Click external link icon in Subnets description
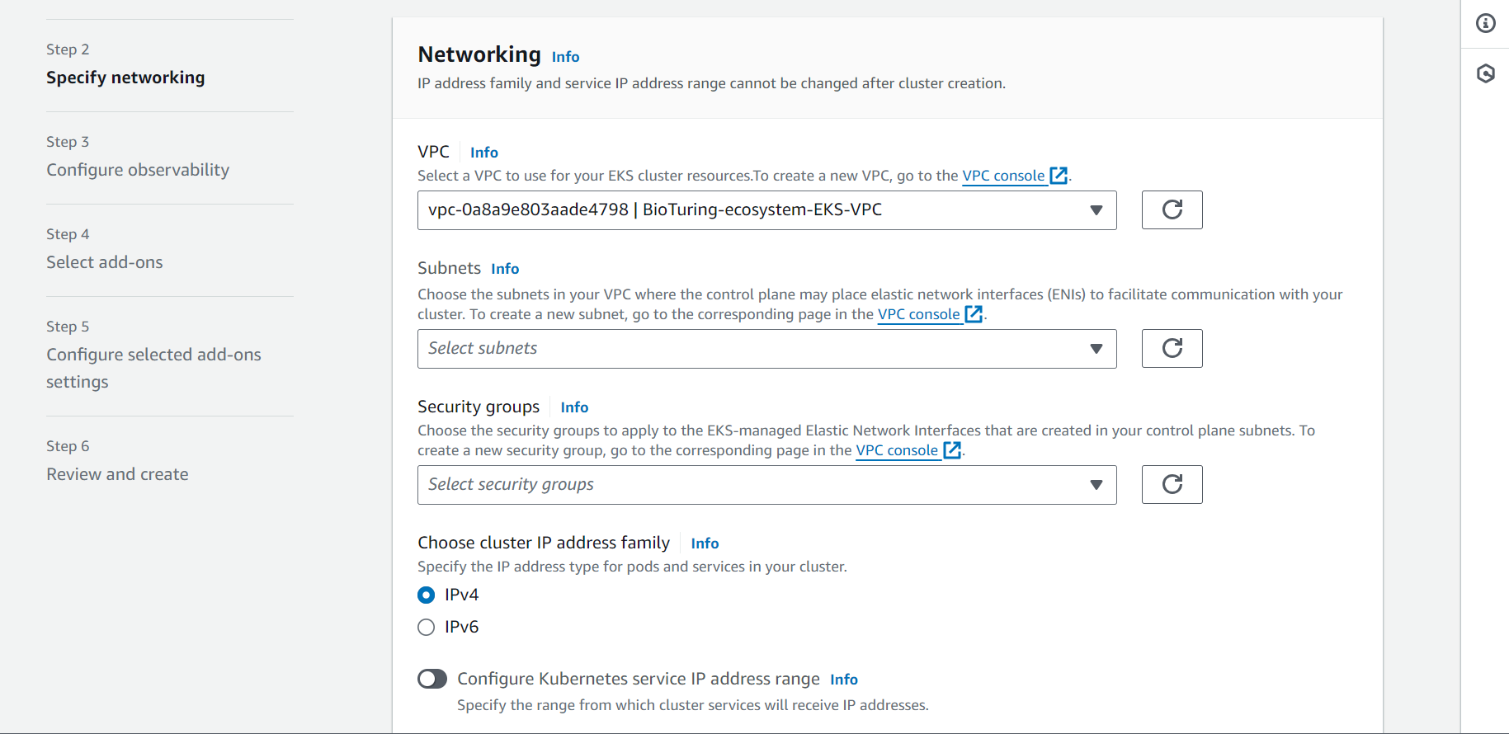Image resolution: width=1509 pixels, height=734 pixels. [974, 314]
